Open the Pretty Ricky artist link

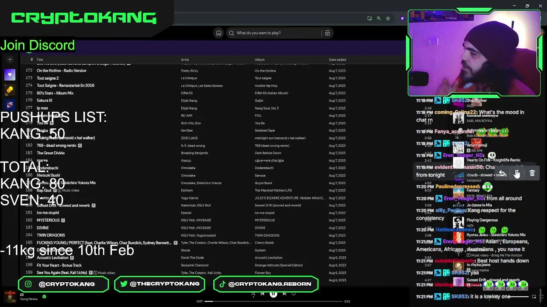pyautogui.click(x=189, y=71)
